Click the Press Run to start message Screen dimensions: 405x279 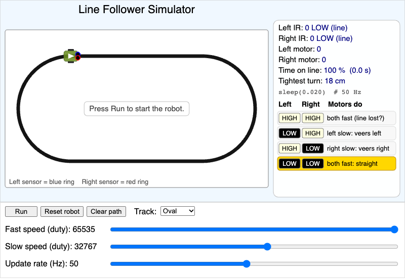click(137, 109)
